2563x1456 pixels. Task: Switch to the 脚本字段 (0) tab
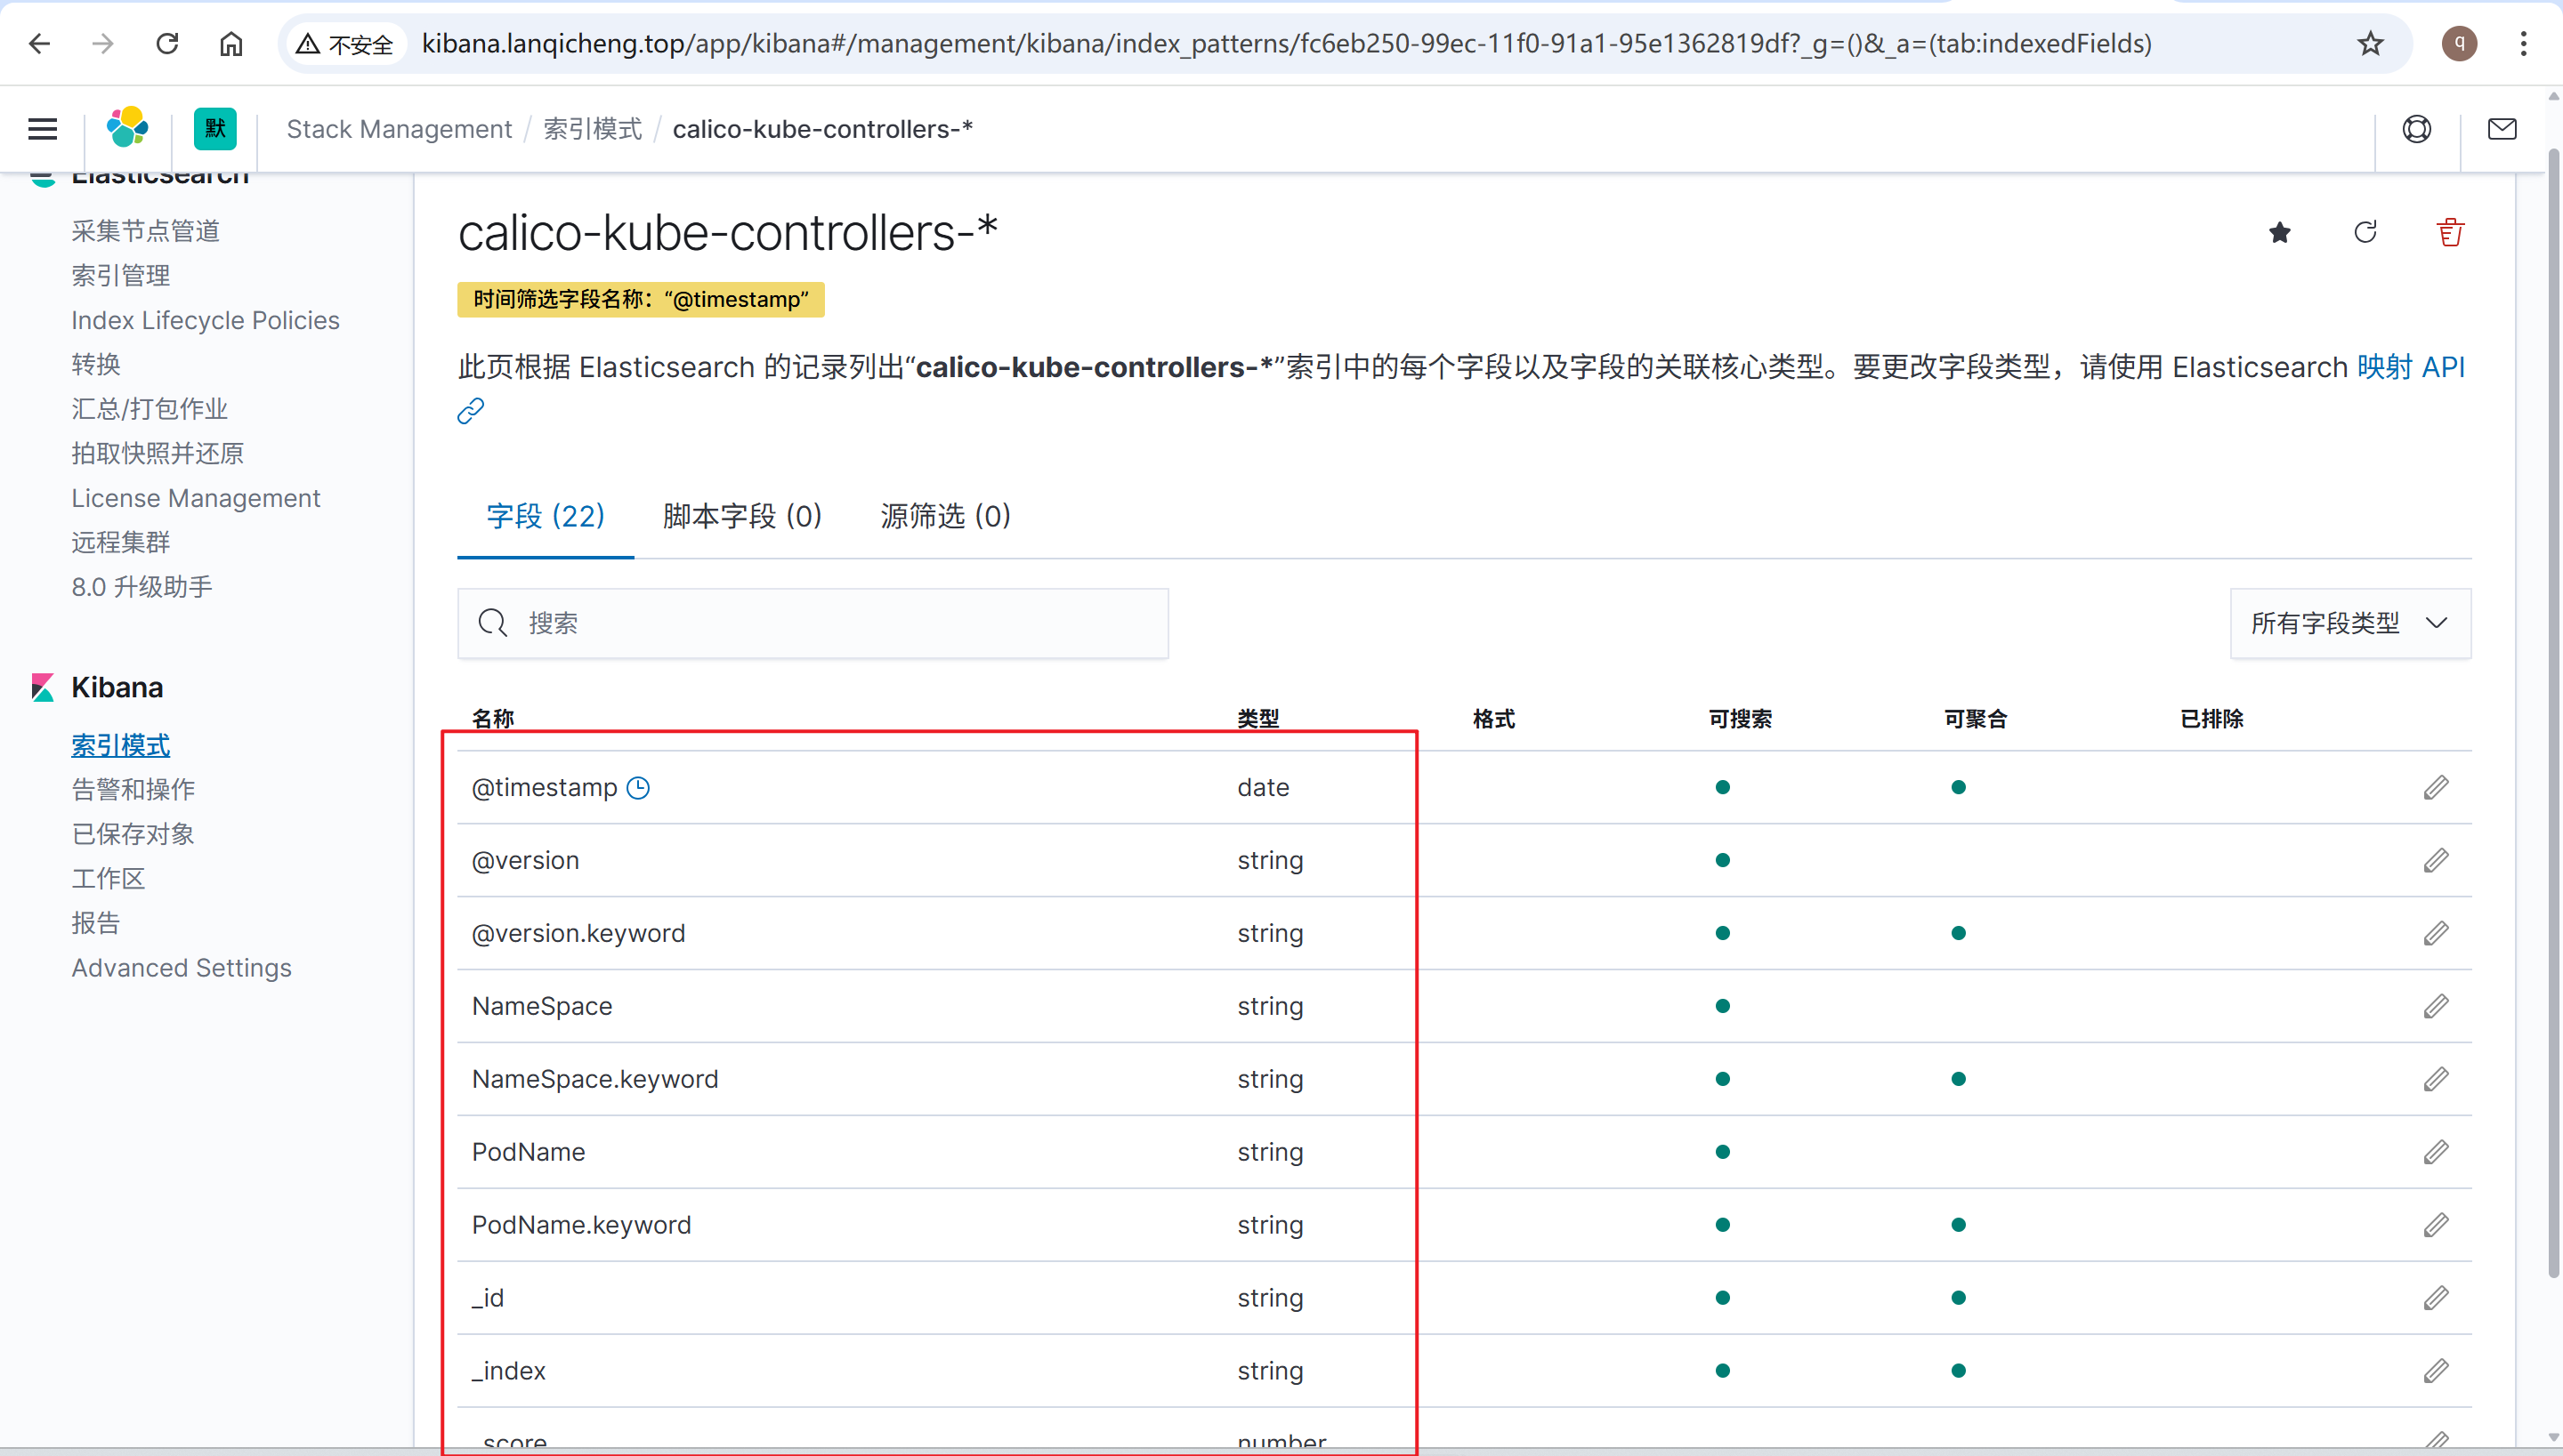[742, 516]
